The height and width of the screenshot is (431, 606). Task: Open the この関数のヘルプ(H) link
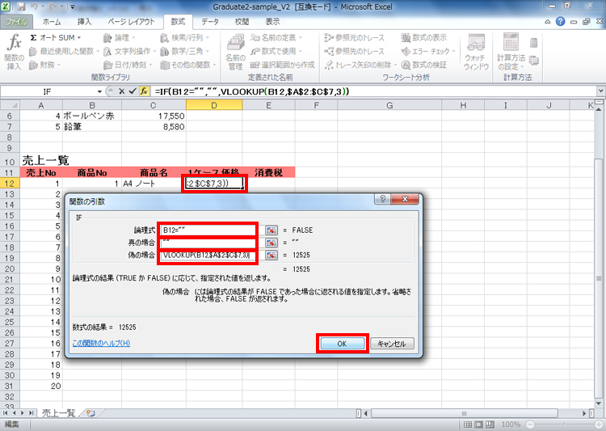[x=101, y=343]
